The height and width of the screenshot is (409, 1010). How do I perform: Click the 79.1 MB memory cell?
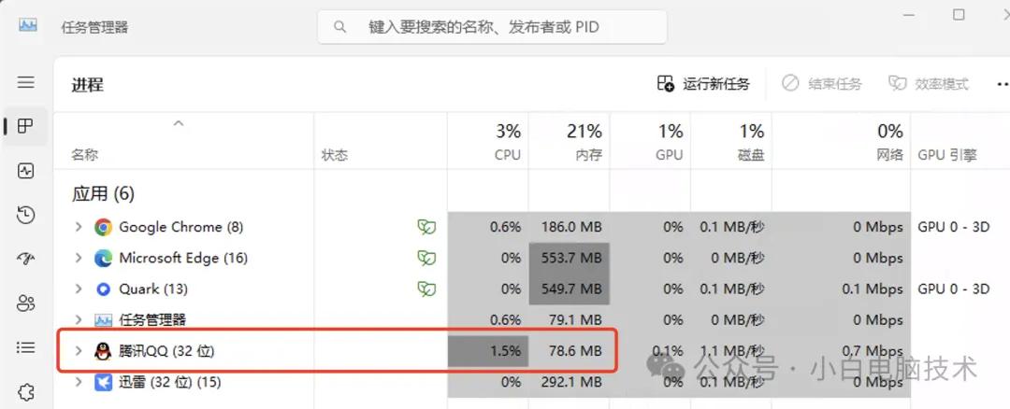pos(569,319)
